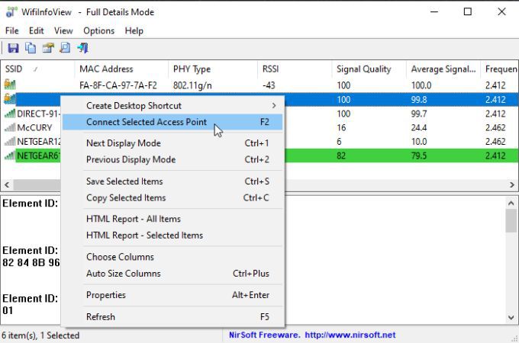
Task: Select Auto Size Columns entry
Action: tap(172, 274)
